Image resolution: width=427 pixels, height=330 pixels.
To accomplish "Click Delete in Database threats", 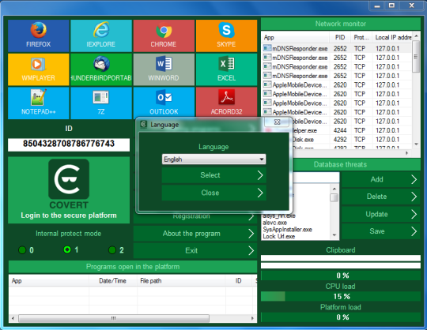I will [380, 197].
